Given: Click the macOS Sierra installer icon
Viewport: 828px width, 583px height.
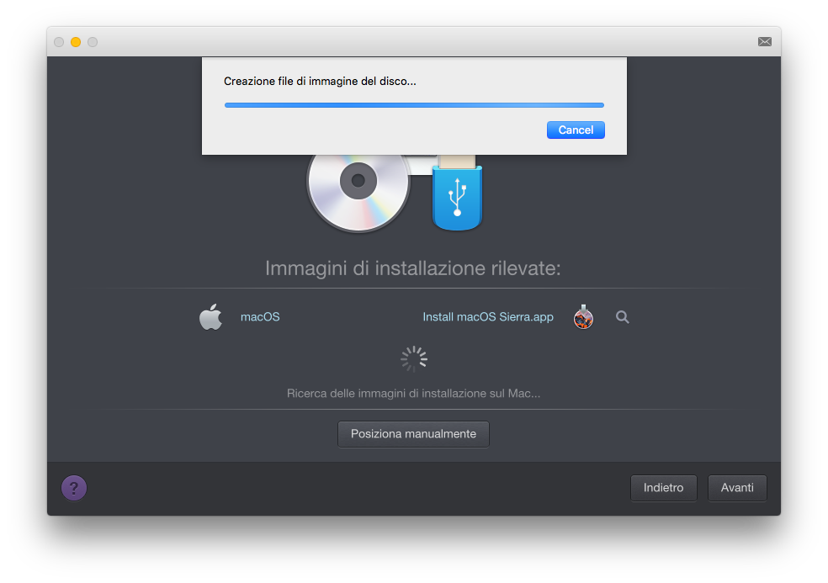Looking at the screenshot, I should 583,317.
